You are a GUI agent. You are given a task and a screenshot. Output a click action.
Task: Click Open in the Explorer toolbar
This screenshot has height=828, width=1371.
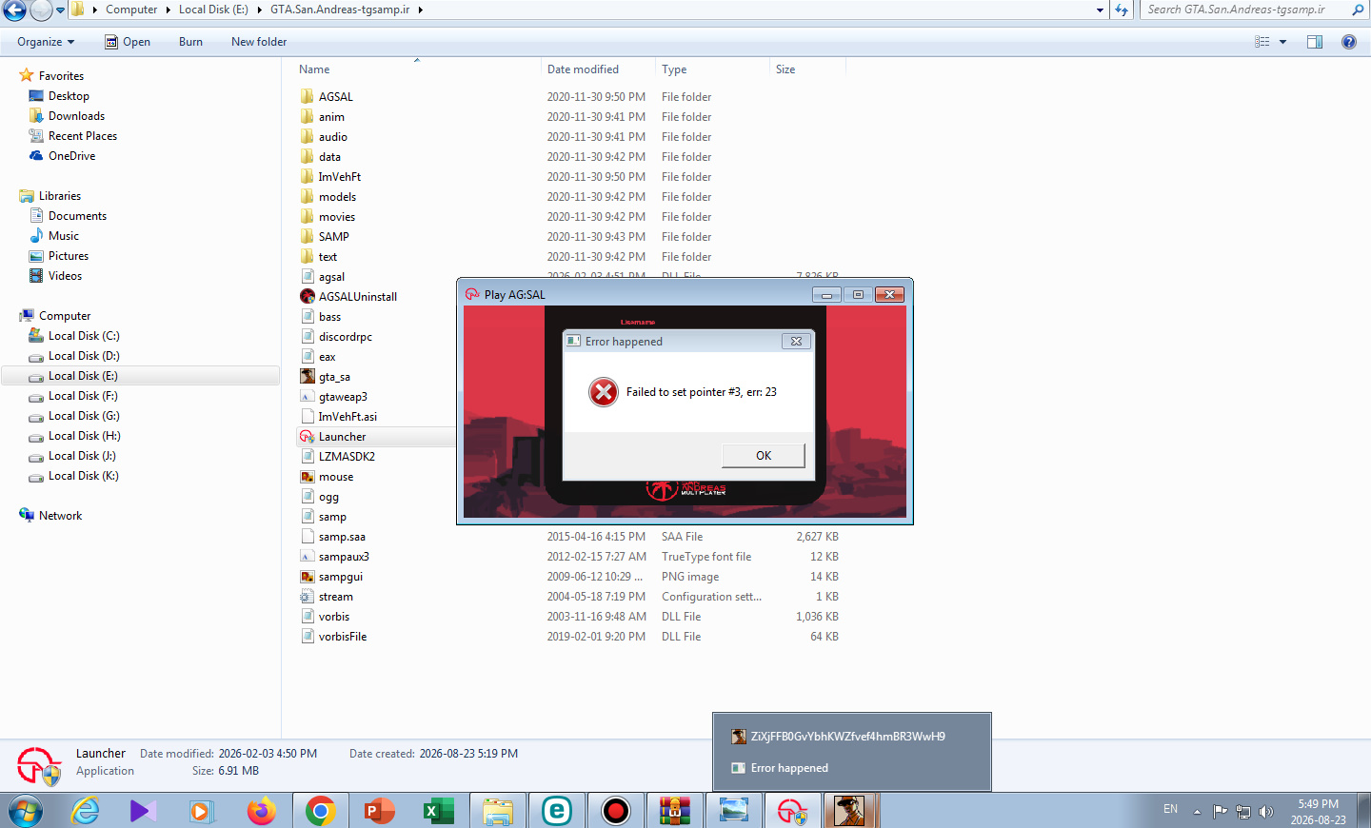click(128, 42)
